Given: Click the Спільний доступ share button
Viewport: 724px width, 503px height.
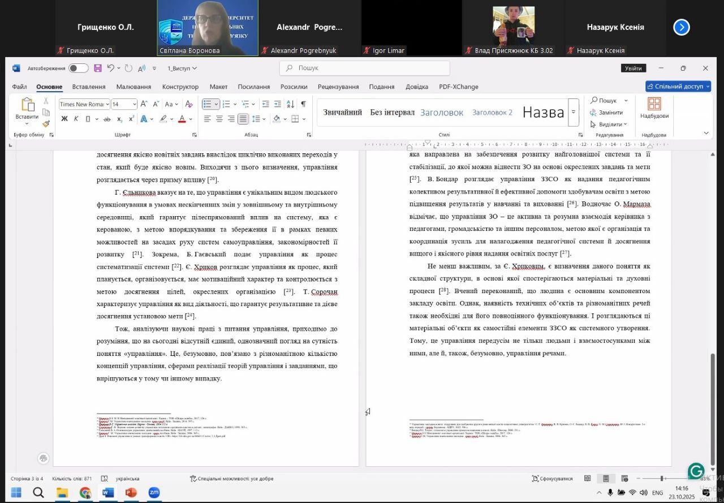Looking at the screenshot, I should tap(678, 87).
